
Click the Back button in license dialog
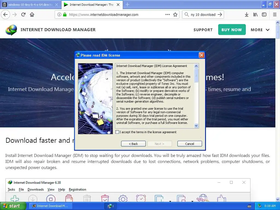[133, 144]
